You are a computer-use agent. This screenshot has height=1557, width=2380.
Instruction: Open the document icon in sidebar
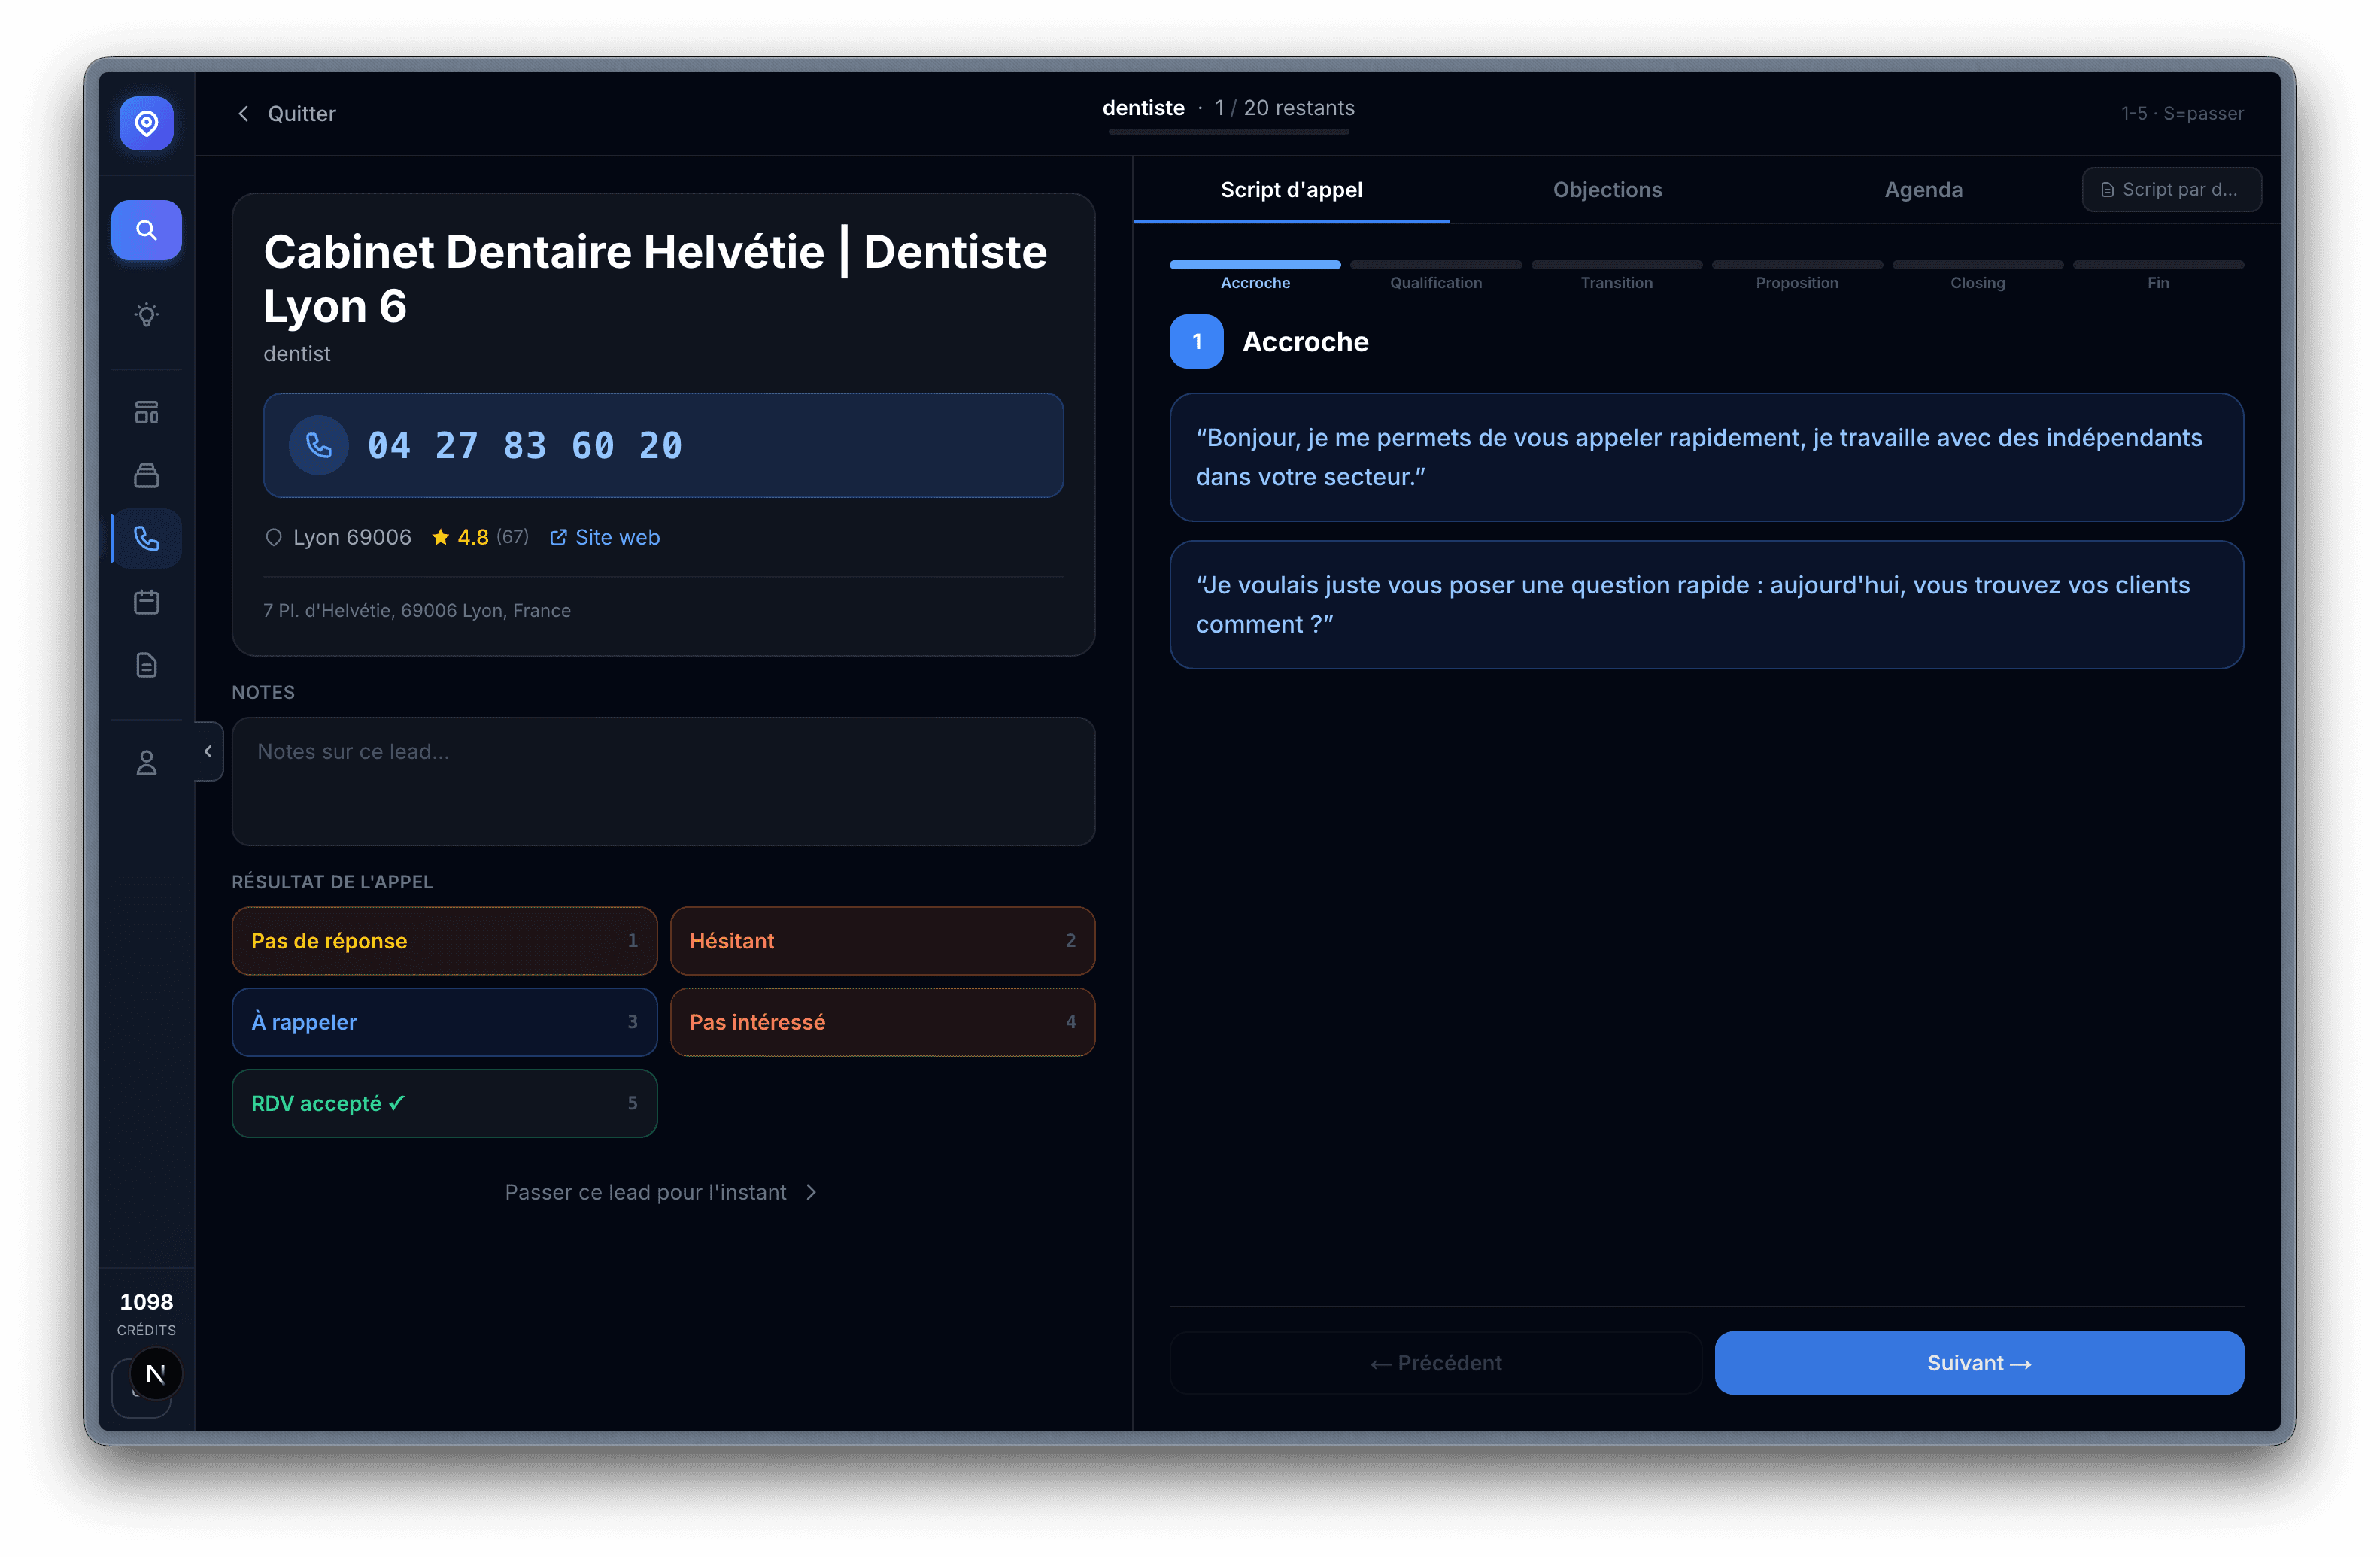pos(146,665)
